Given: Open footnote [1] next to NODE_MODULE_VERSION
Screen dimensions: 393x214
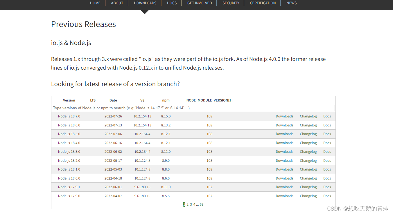Looking at the screenshot, I should (x=230, y=100).
